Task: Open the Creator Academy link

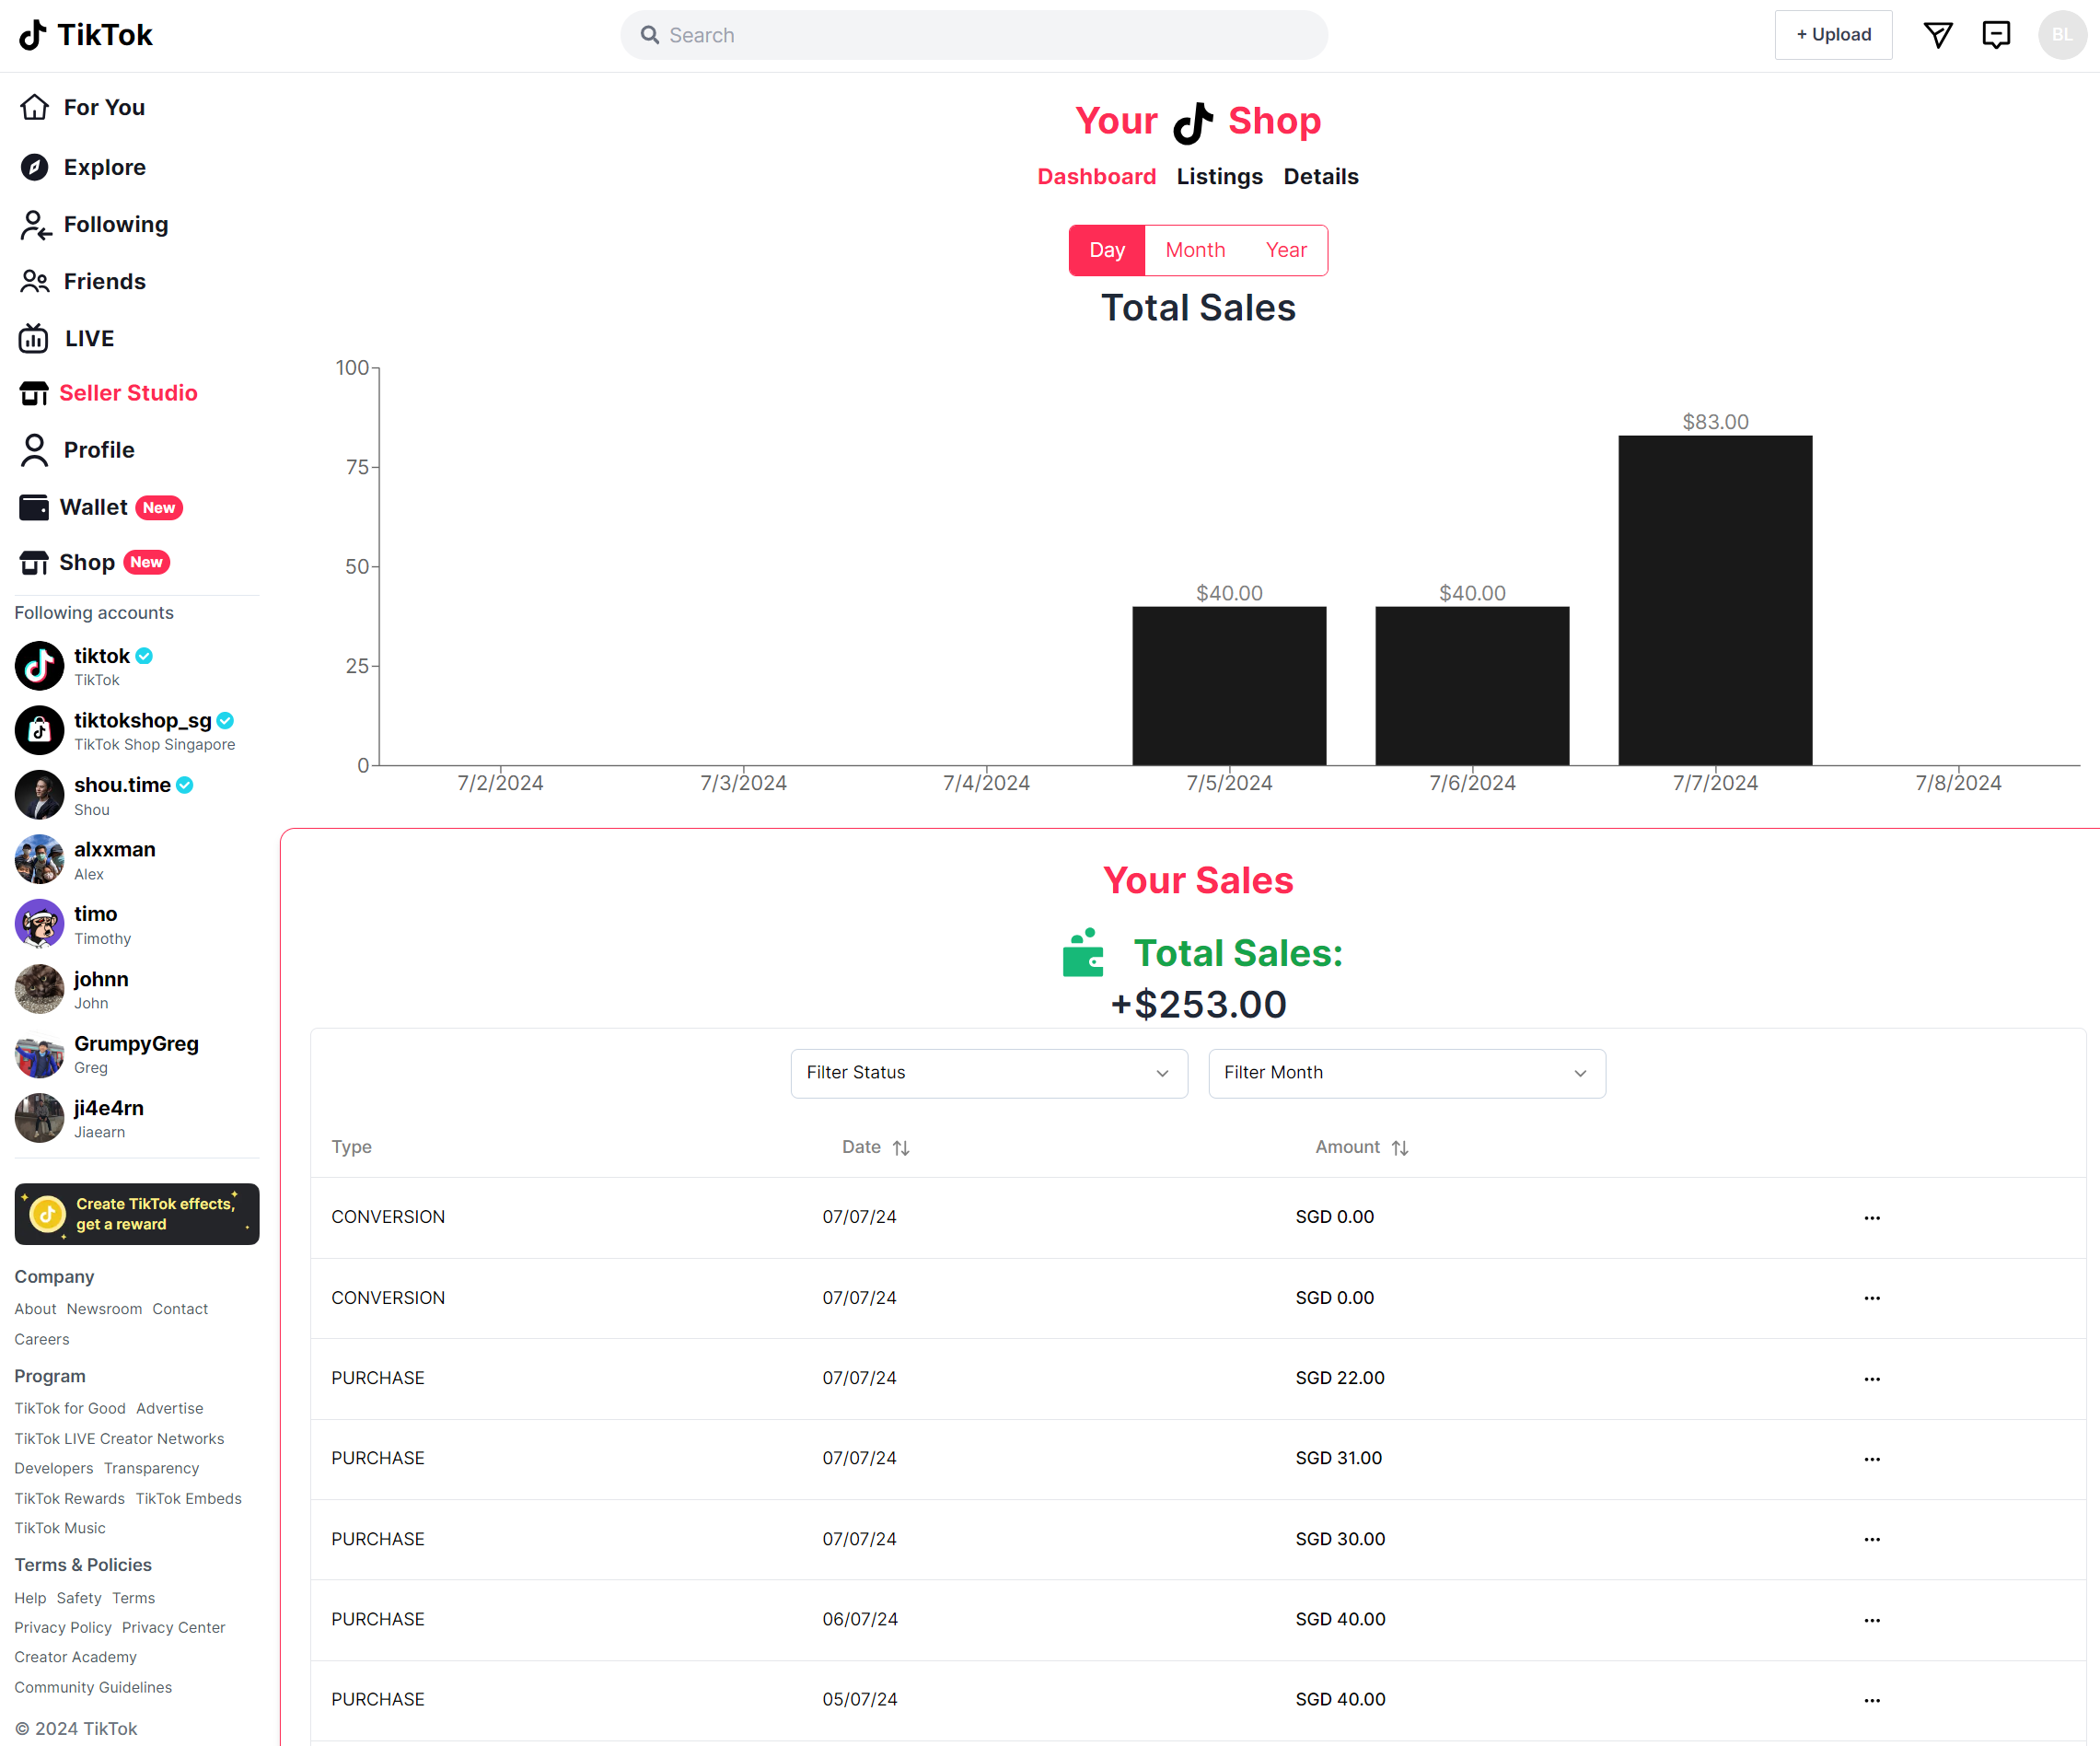Action: click(75, 1657)
